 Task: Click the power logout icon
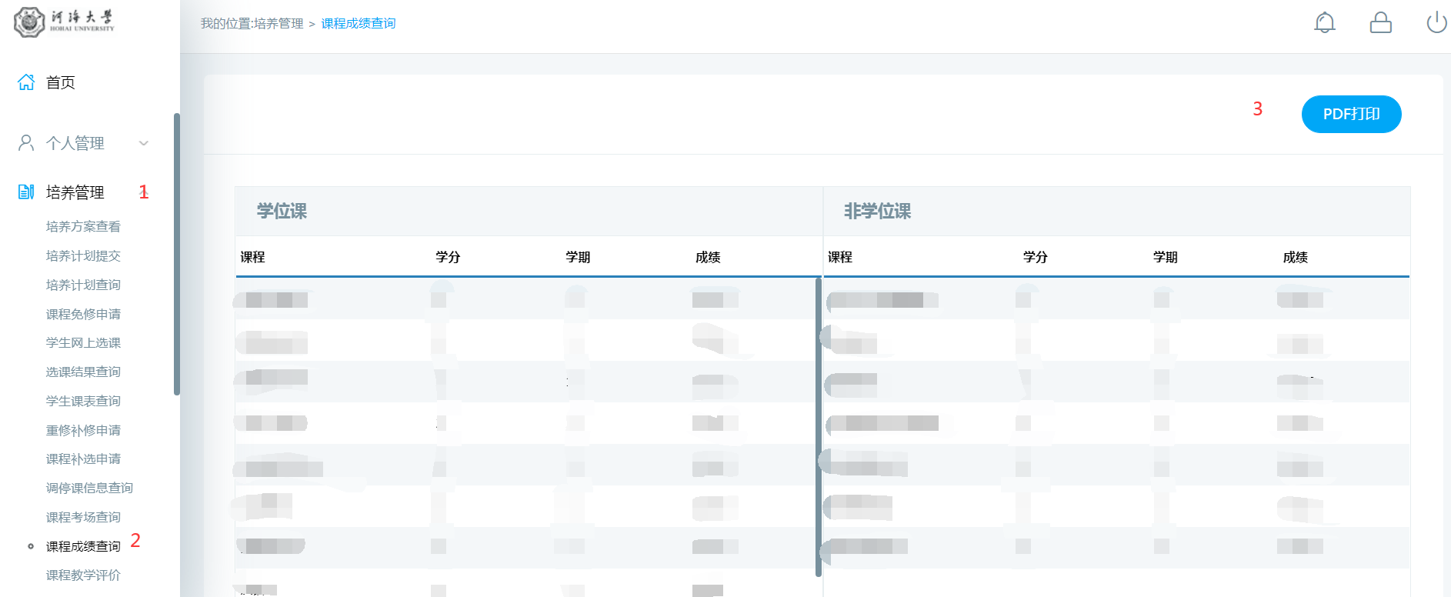pos(1436,23)
